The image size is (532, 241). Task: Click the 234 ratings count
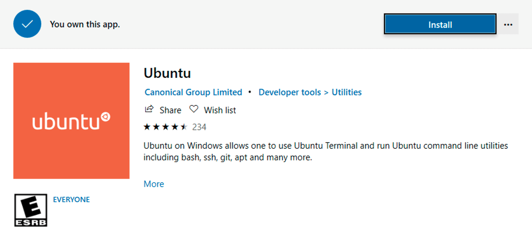199,127
